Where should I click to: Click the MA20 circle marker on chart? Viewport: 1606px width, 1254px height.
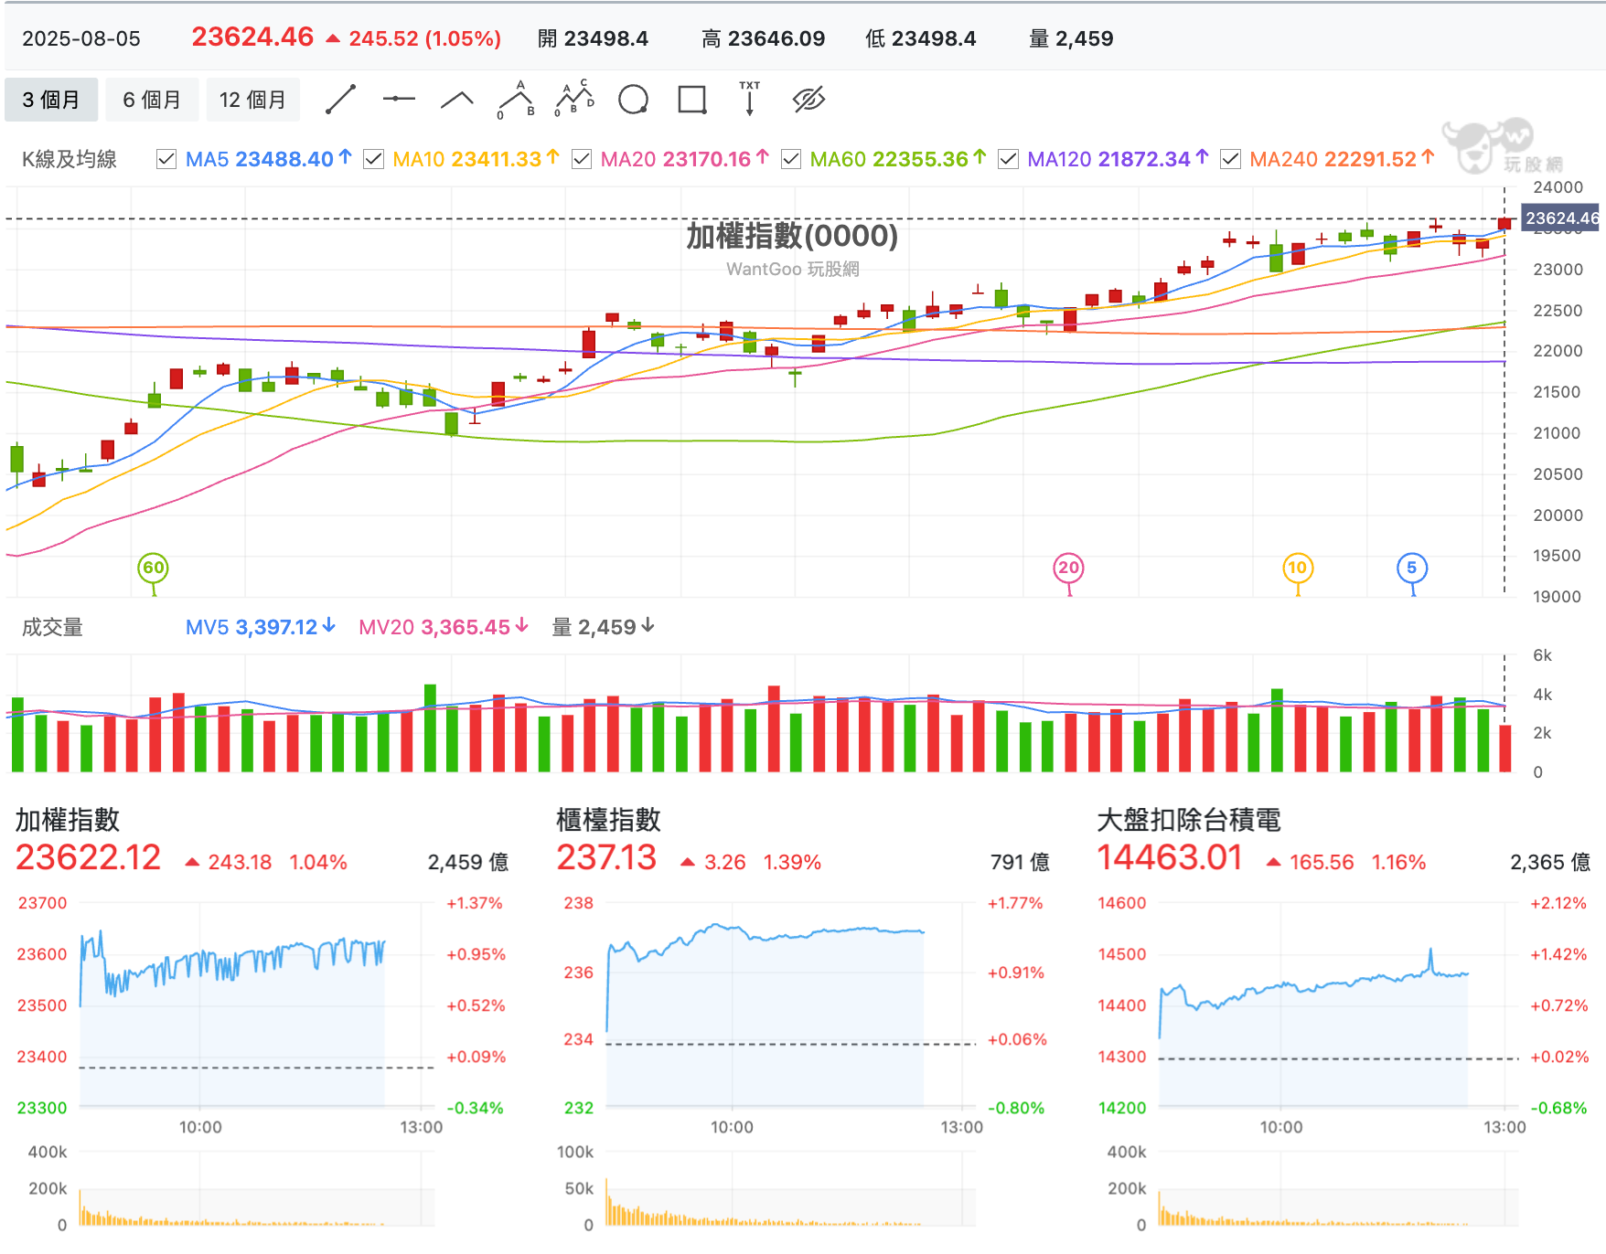coord(1068,568)
